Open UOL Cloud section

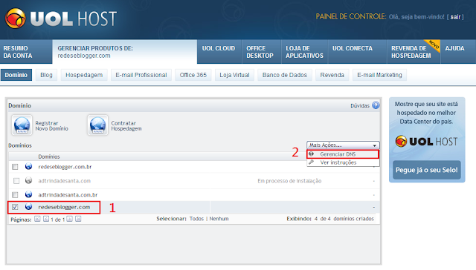point(219,52)
